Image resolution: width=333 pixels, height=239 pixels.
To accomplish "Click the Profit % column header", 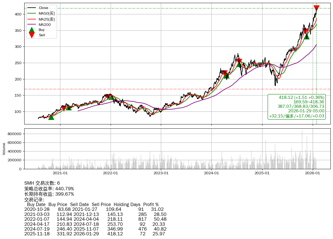I will (151, 204).
